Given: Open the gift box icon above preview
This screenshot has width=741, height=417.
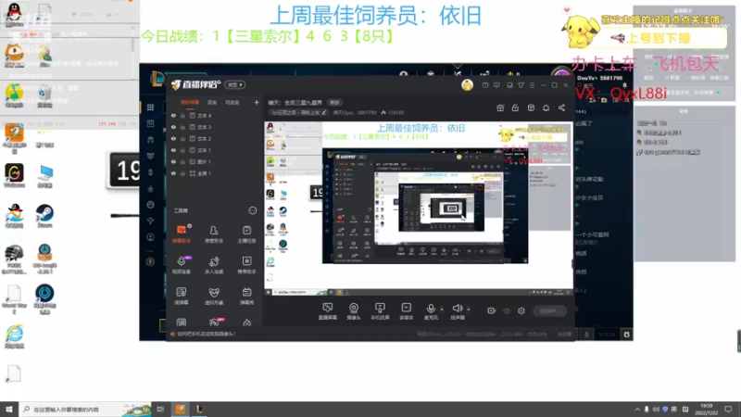Looking at the screenshot, I should 500,107.
